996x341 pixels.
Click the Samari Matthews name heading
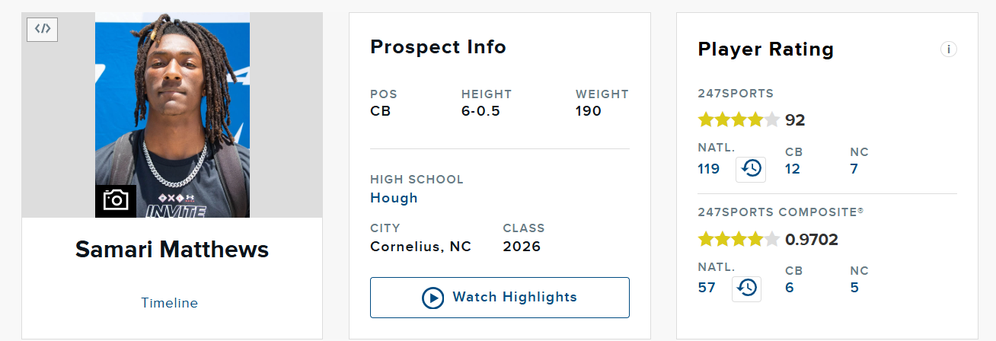pos(172,249)
